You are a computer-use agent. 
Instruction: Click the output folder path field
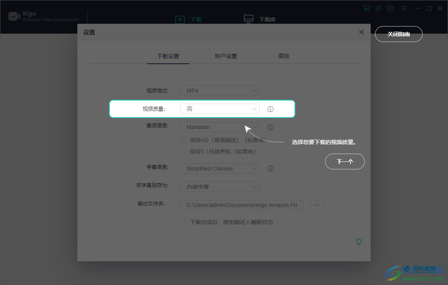(242, 205)
